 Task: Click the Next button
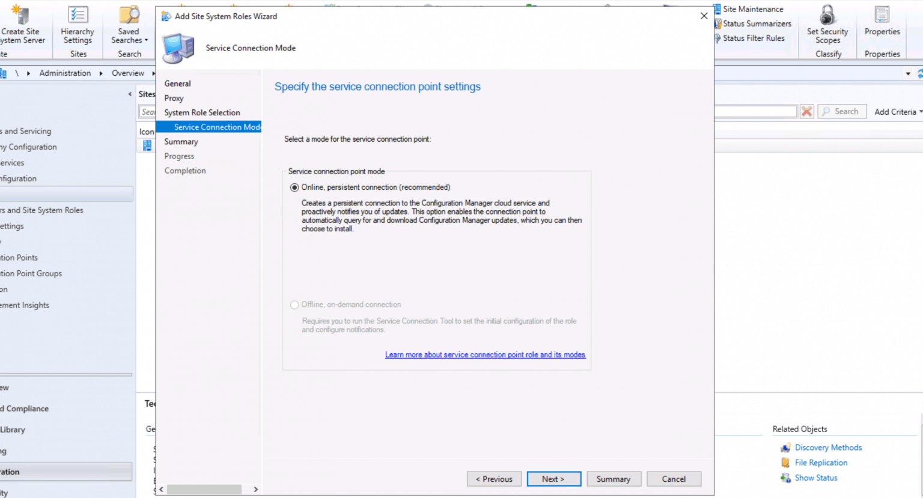click(553, 479)
